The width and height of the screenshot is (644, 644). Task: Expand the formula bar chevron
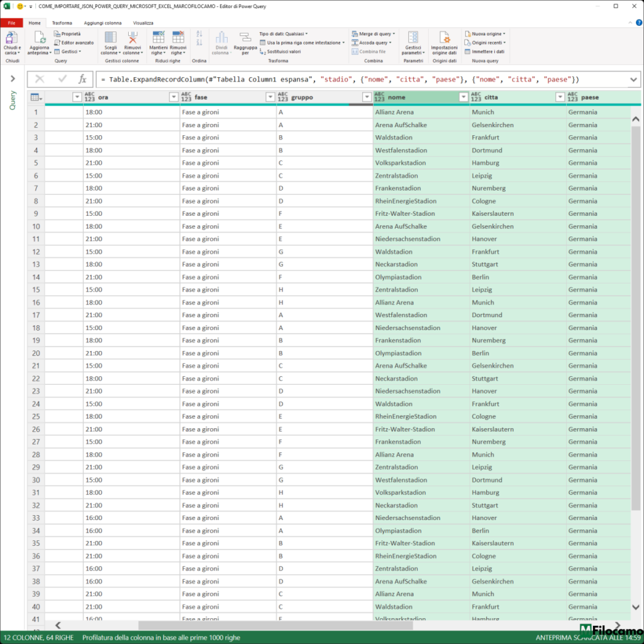[x=634, y=79]
